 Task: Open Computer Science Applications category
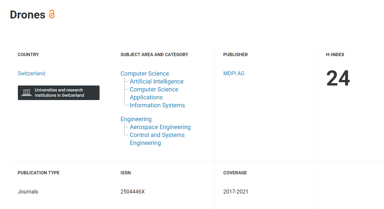(x=154, y=93)
